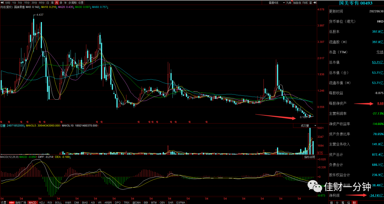Click the 流通市值(H) value 53.71亿

click(378, 83)
